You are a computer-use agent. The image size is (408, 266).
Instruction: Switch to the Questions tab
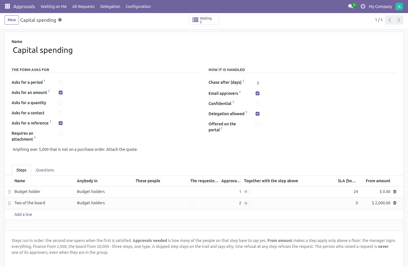[x=45, y=170]
